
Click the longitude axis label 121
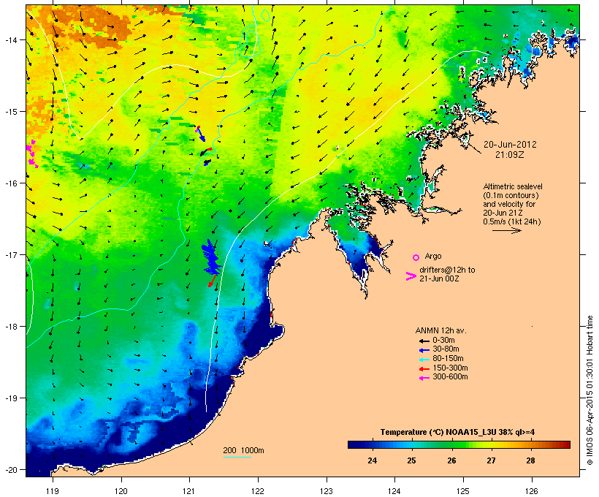[189, 491]
